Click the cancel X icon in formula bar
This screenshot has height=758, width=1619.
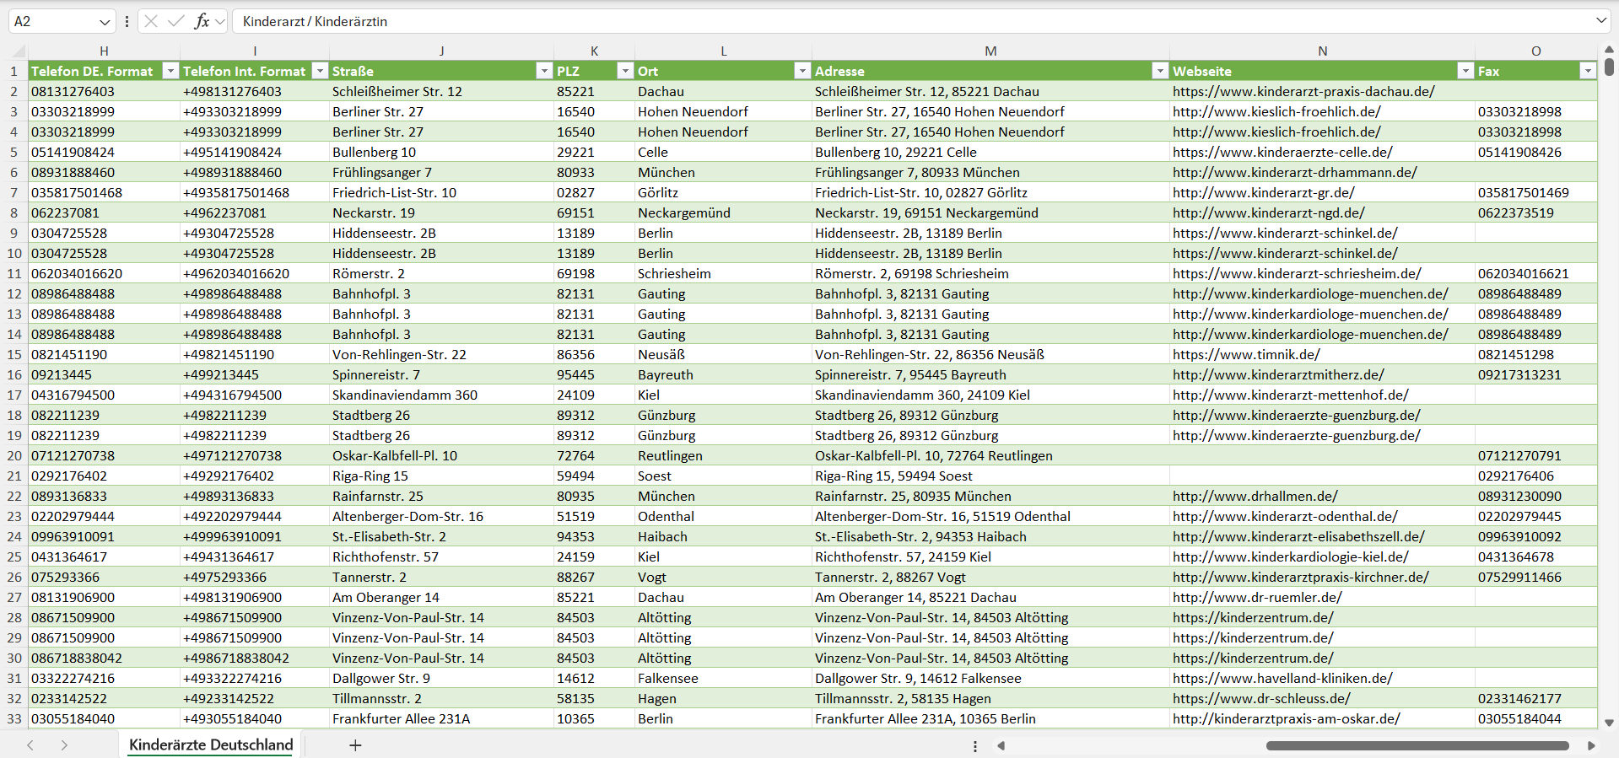click(151, 21)
